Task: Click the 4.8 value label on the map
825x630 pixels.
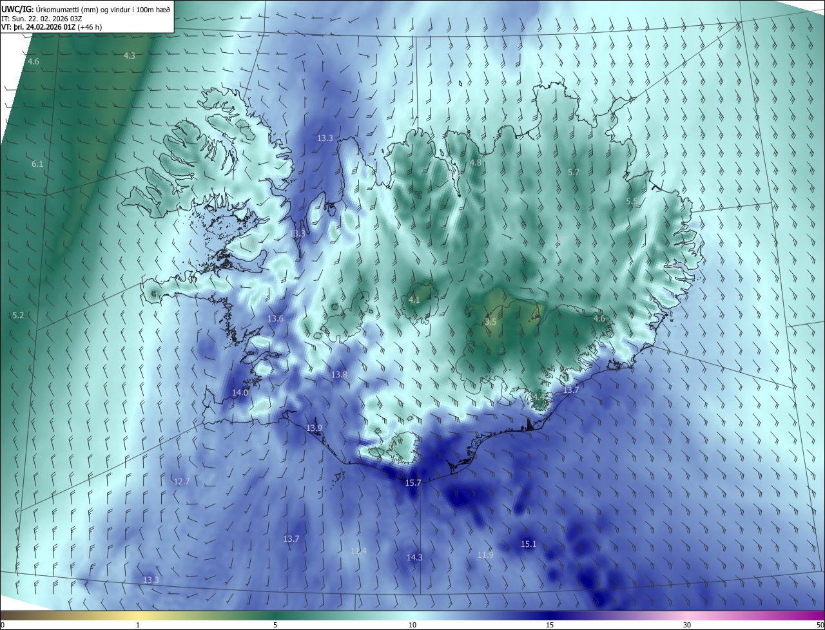Action: coord(476,163)
